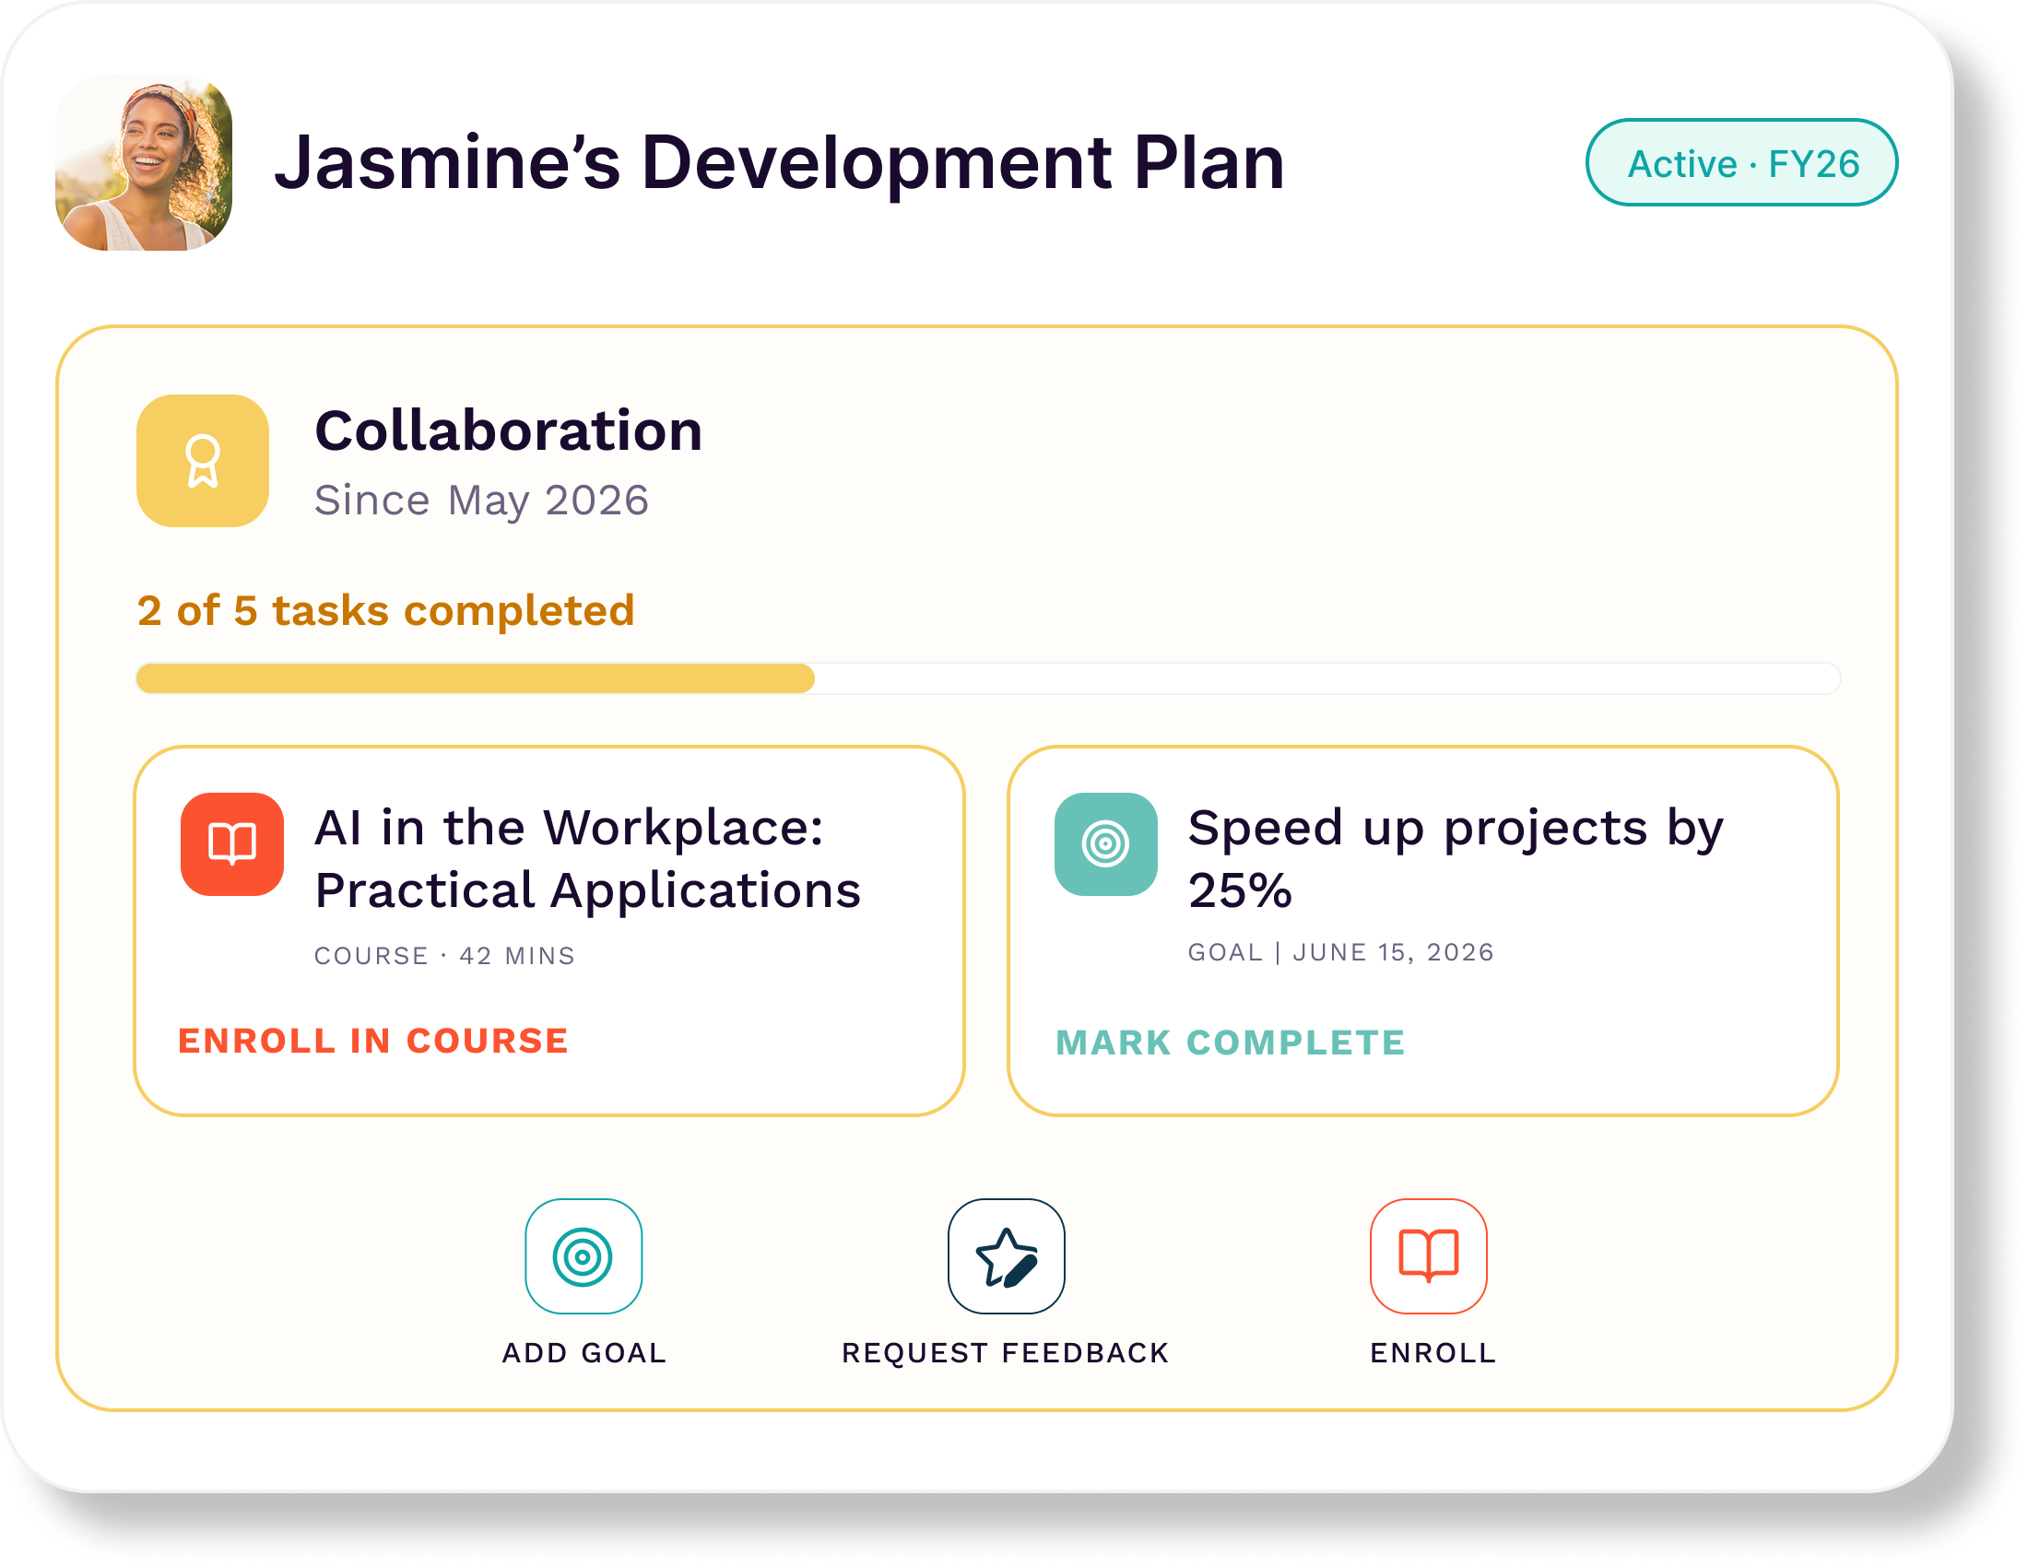Click Jasmine's Development Plan title
Viewport: 2028px width, 1567px height.
tap(780, 163)
